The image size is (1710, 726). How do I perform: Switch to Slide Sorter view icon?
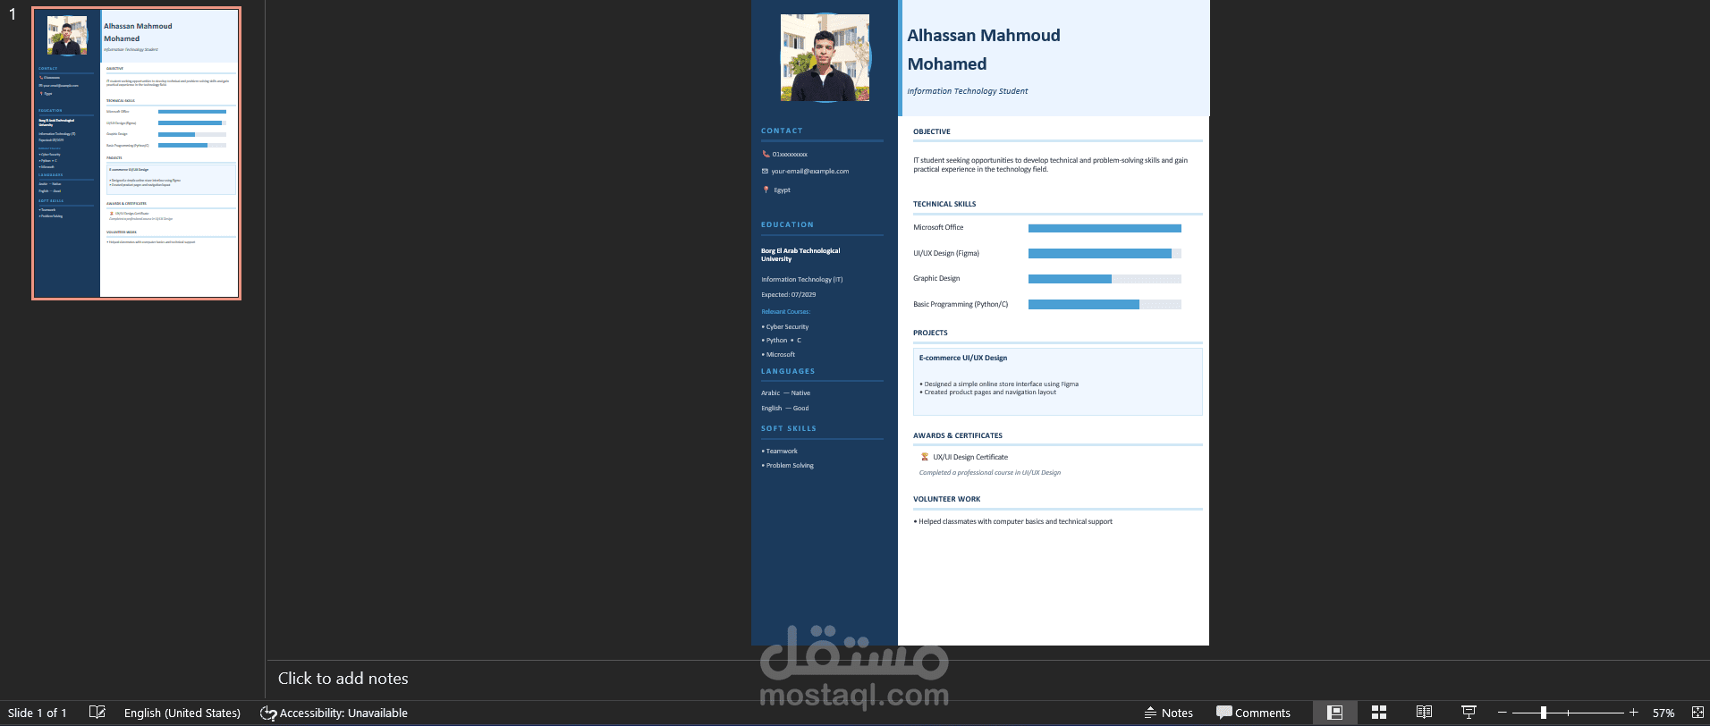[1379, 713]
